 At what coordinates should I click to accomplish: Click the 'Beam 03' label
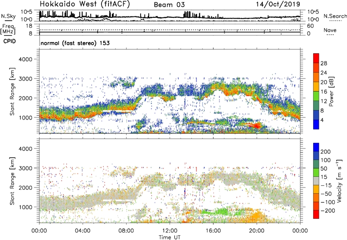169,5
